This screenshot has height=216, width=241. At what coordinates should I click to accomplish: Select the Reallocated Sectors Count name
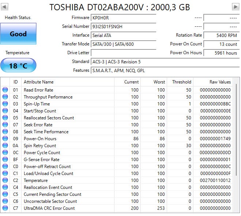49,118
